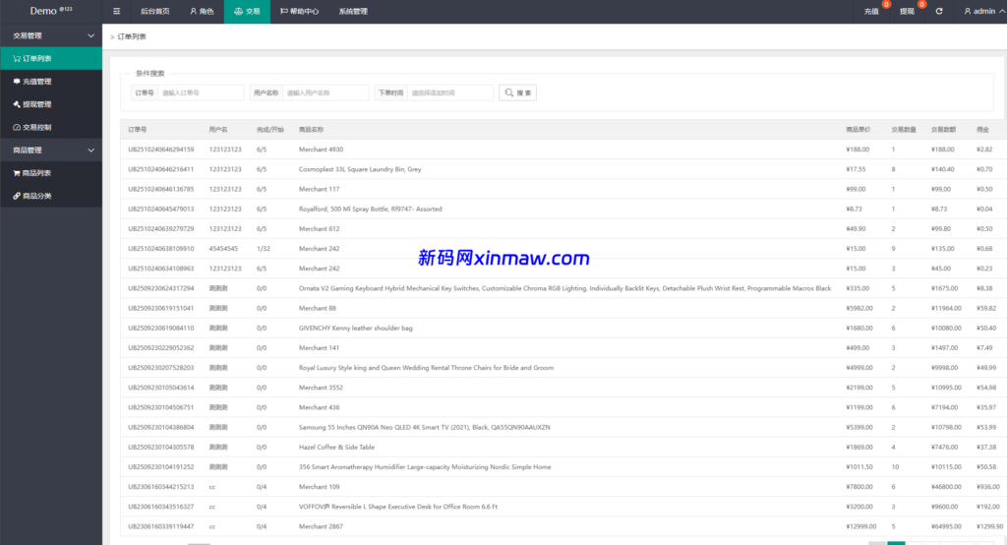Focus the 订单号 input field
This screenshot has height=545, width=1007.
201,92
